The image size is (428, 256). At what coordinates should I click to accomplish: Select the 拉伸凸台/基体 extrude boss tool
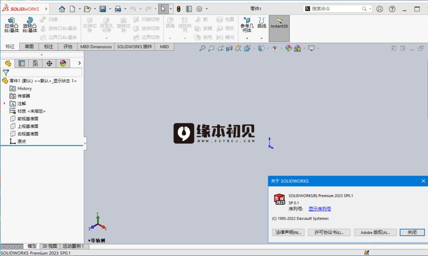click(x=11, y=25)
